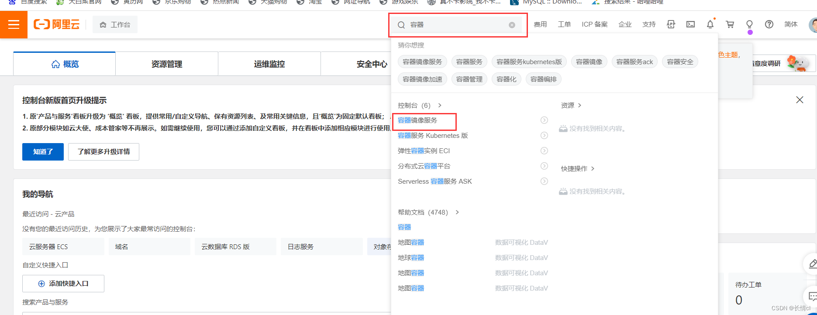Focus the 容器 search input field

457,25
